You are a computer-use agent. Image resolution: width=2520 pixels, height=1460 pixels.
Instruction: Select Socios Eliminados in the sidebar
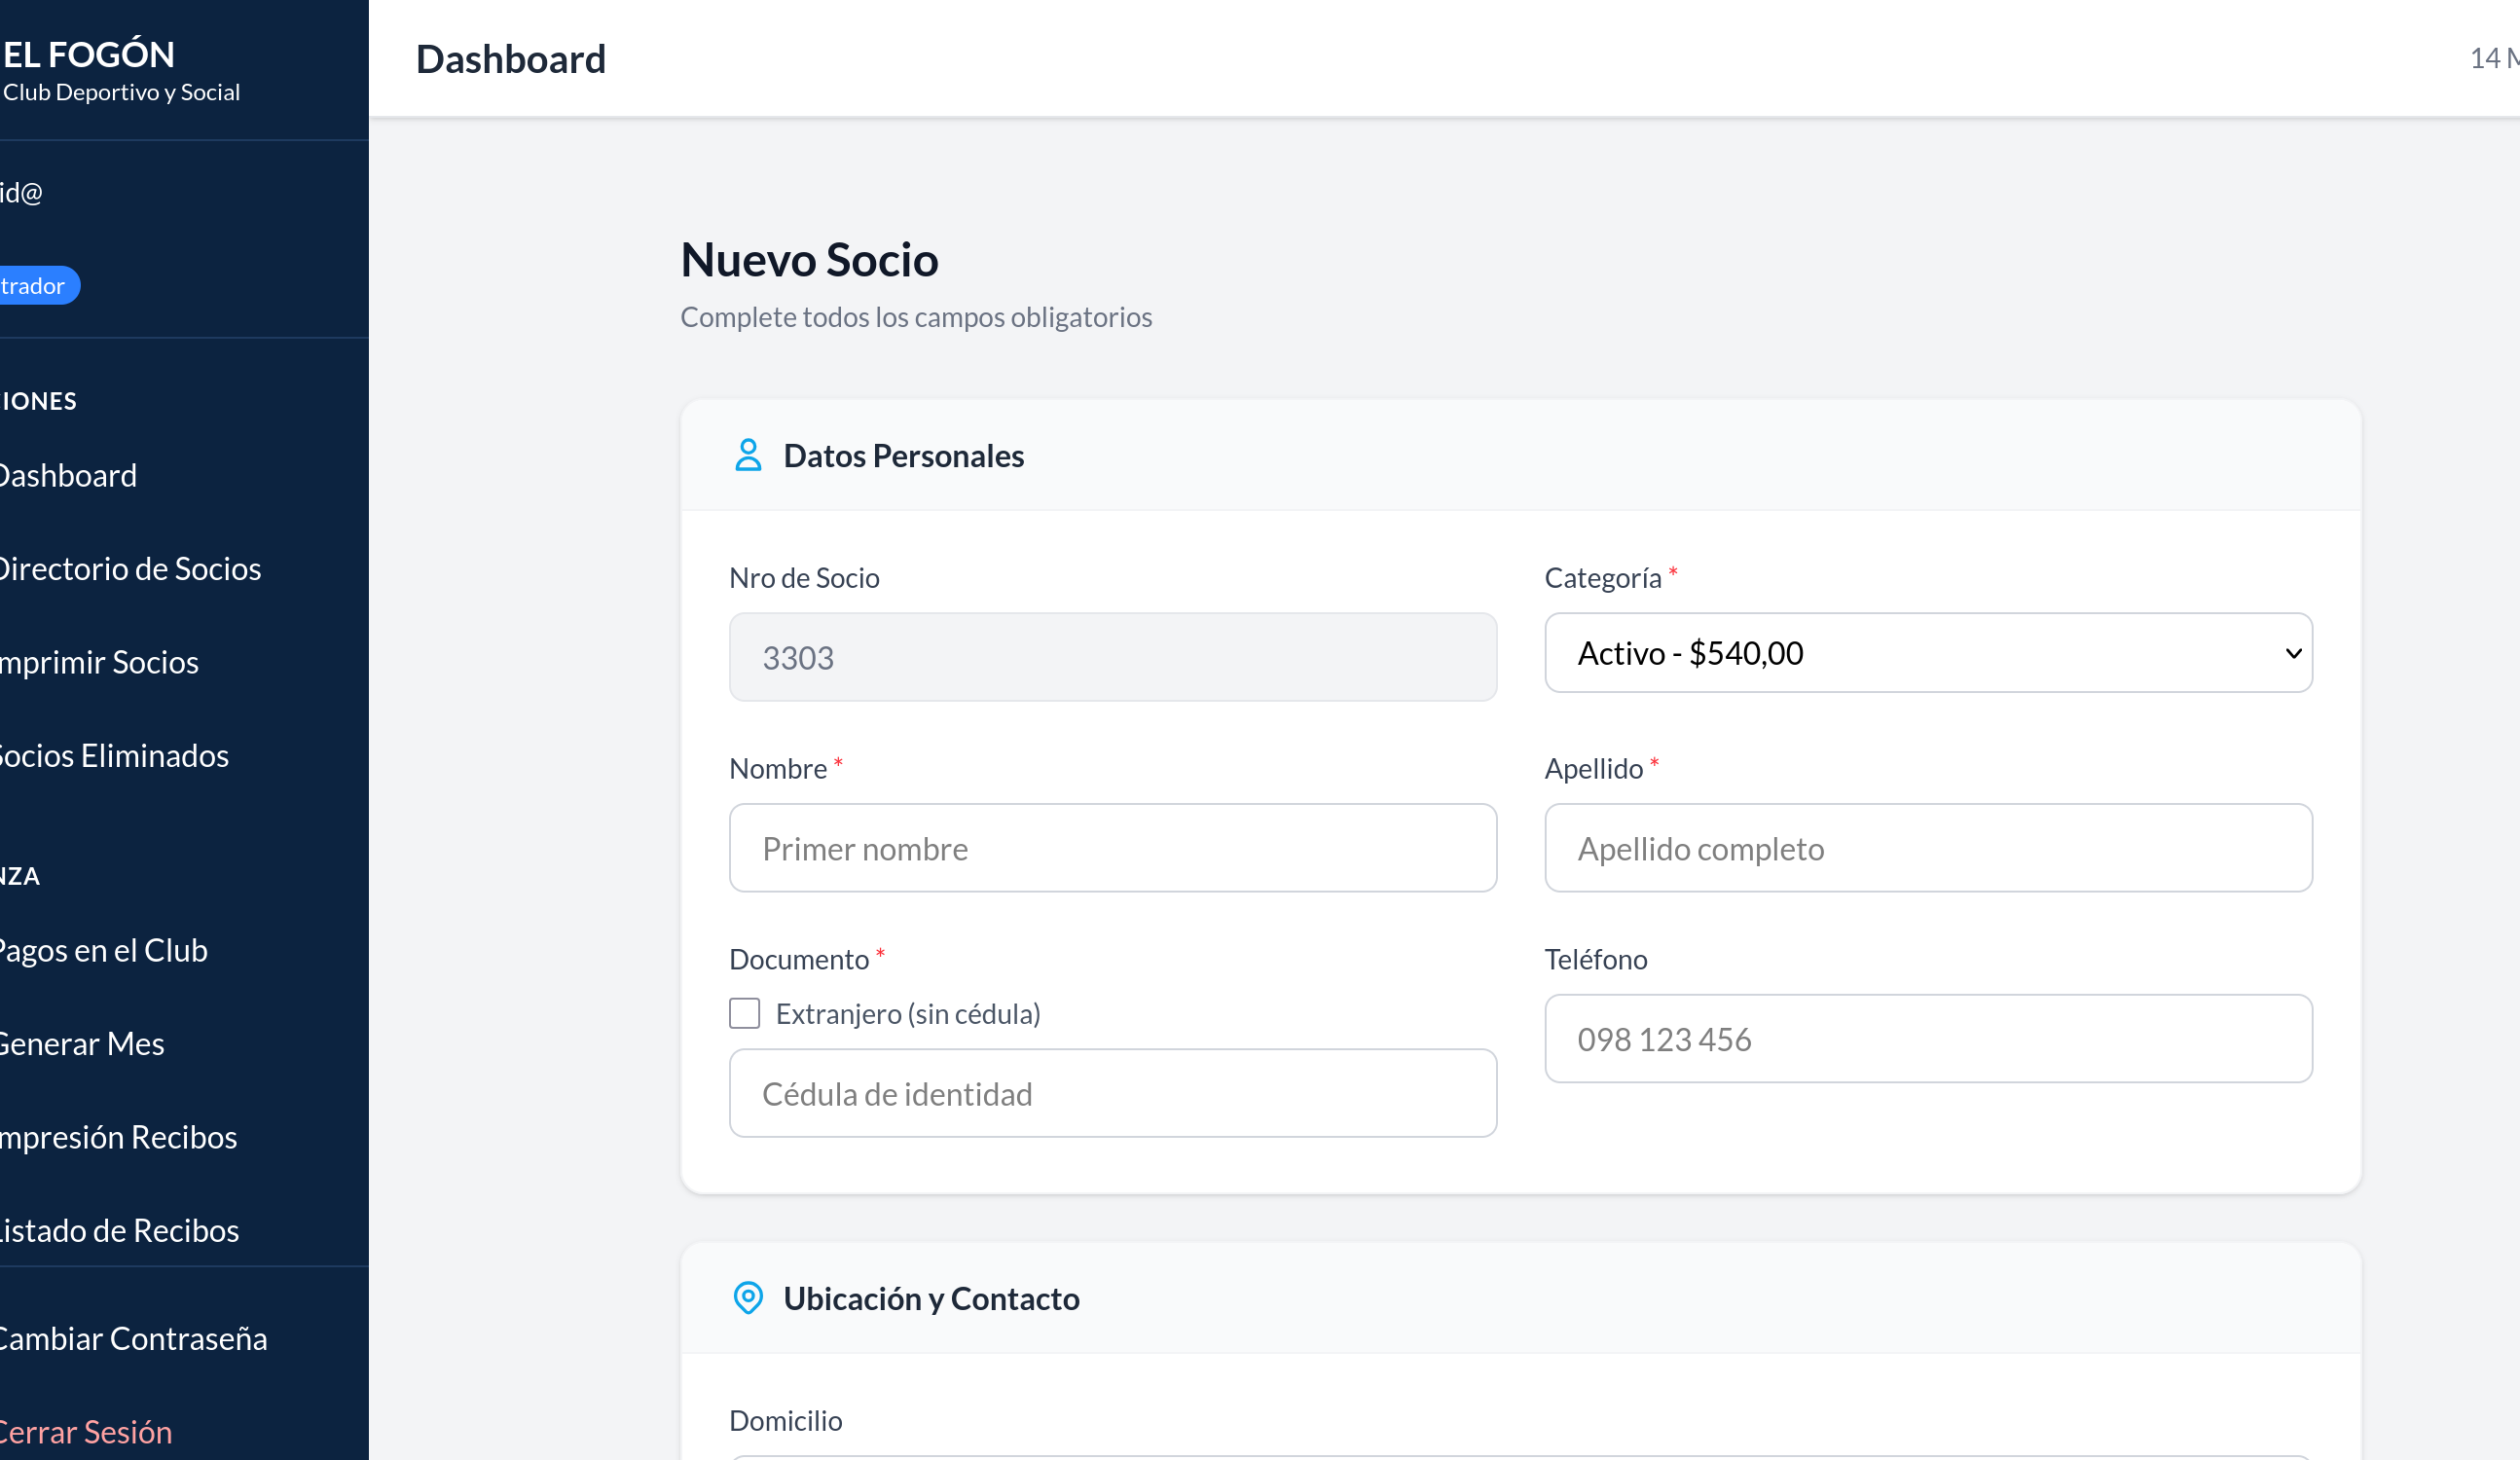point(114,755)
